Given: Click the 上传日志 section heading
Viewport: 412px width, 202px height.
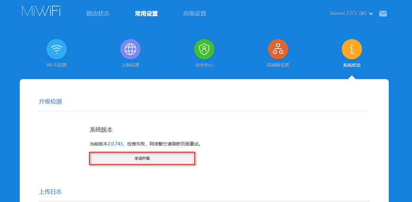Looking at the screenshot, I should [x=50, y=192].
